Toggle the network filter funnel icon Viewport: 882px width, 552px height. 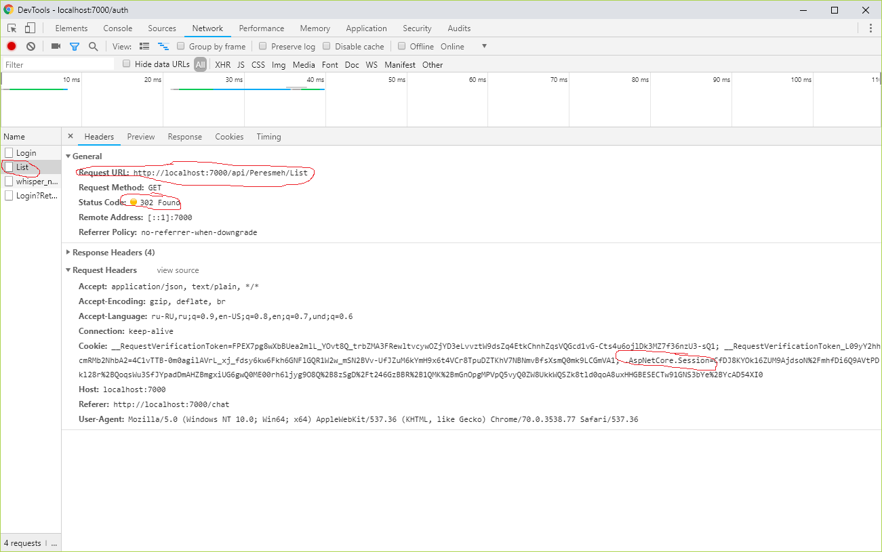pyautogui.click(x=75, y=46)
